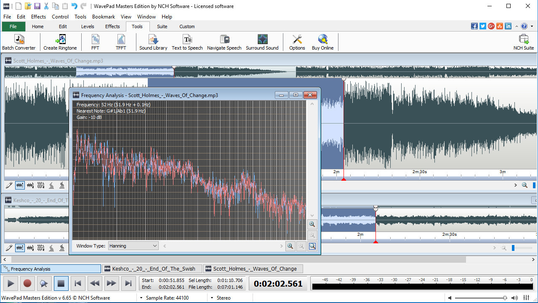538x303 pixels.
Task: Click the zoom-to-fit button in Frequency Analysis
Action: point(312,246)
